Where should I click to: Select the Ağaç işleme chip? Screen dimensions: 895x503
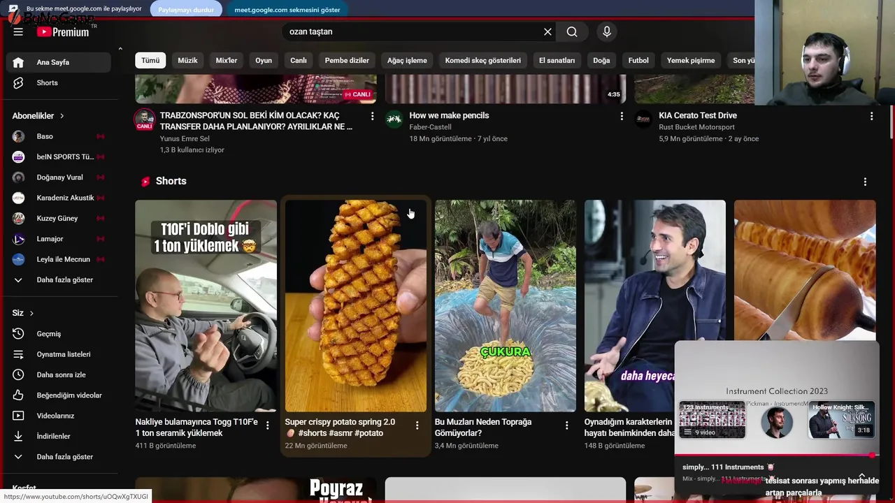[x=407, y=61]
